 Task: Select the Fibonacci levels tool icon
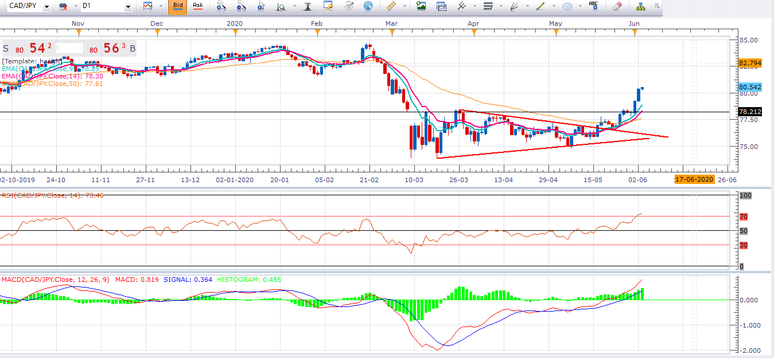point(488,7)
